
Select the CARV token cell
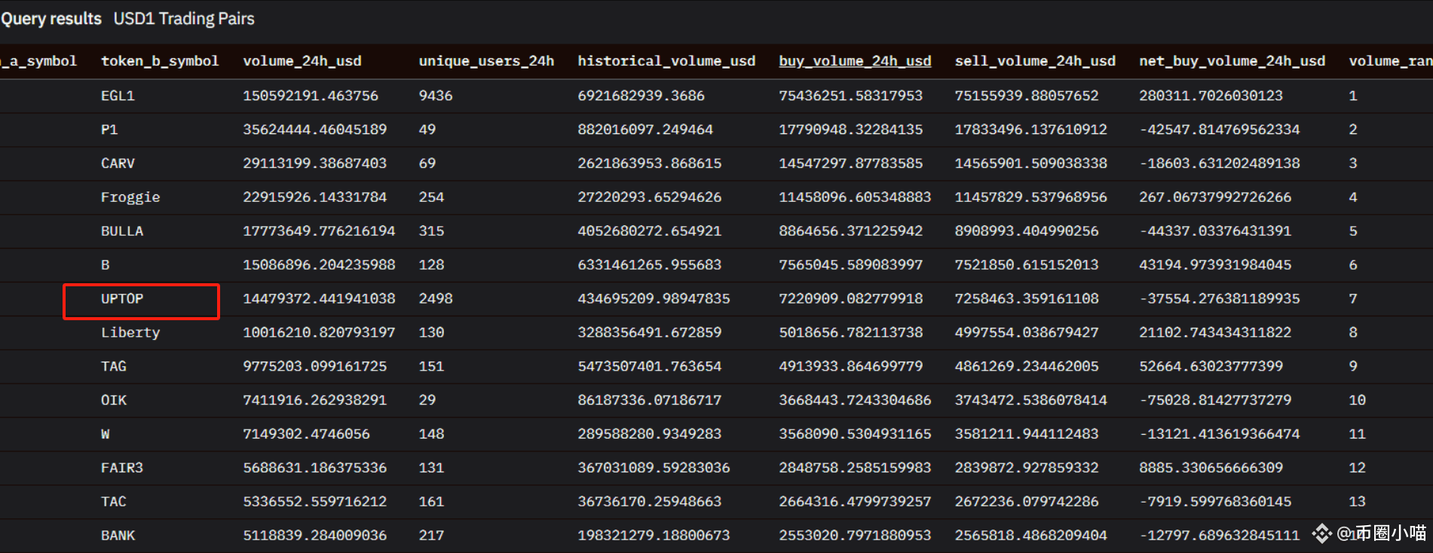[118, 163]
